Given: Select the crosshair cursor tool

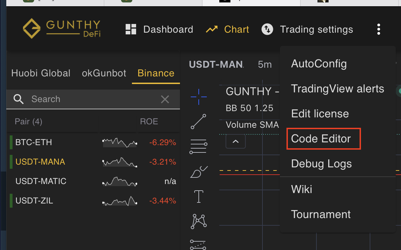Looking at the screenshot, I should 198,97.
